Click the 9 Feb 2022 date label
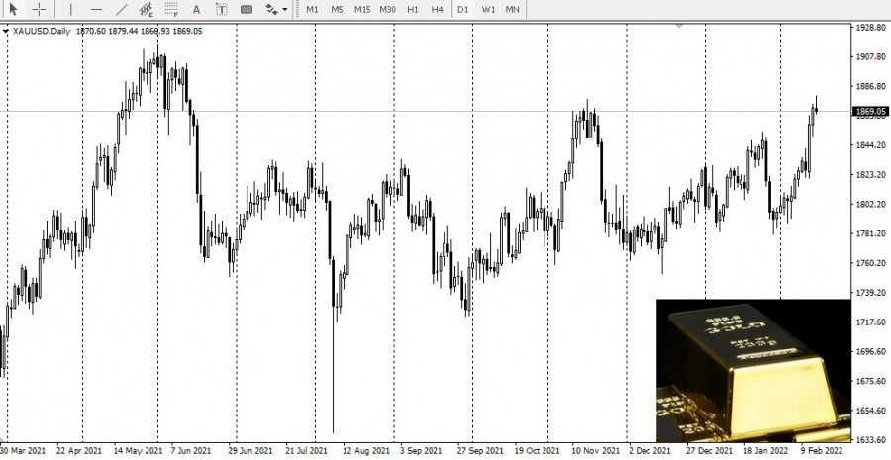 click(x=824, y=451)
